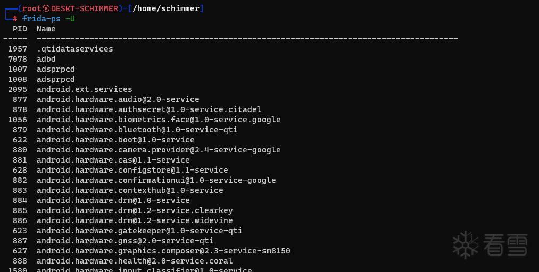Click the health@2.0-service.coral process
Viewport: 539px width, 272px height.
pyautogui.click(x=135, y=261)
